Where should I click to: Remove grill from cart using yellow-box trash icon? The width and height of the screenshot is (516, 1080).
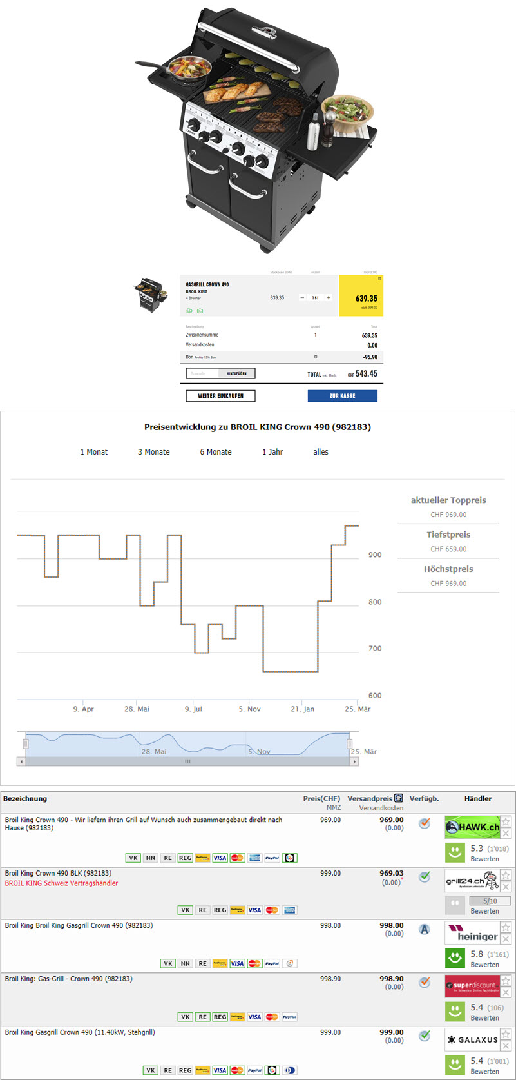(x=379, y=279)
